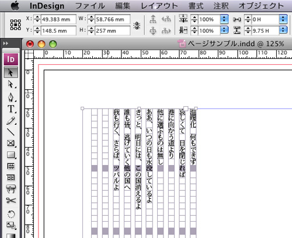Click the lower 100% scale field
Image resolution: width=292 pixels, height=238 pixels.
point(209,31)
